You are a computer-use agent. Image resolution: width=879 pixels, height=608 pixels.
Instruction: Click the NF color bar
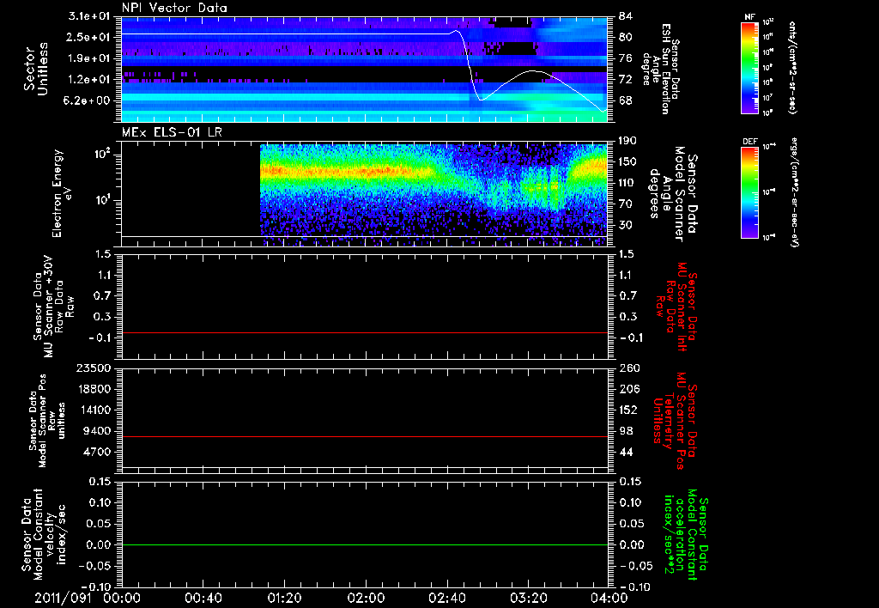750,67
